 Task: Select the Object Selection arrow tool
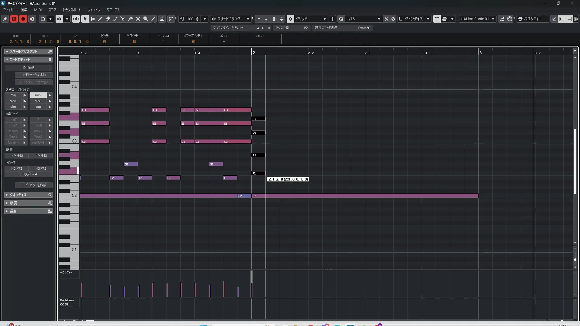85,19
